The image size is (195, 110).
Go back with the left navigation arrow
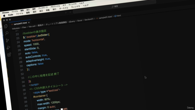tap(66, 13)
